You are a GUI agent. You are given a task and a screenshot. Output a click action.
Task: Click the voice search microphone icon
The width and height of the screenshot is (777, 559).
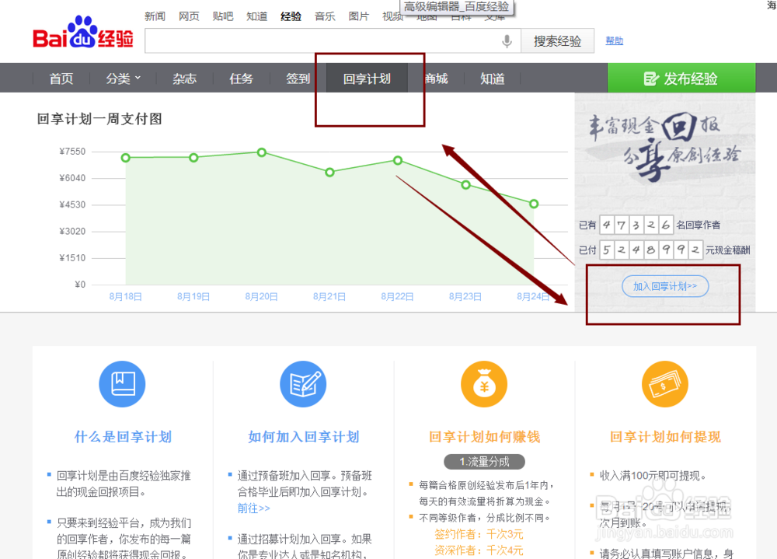507,41
